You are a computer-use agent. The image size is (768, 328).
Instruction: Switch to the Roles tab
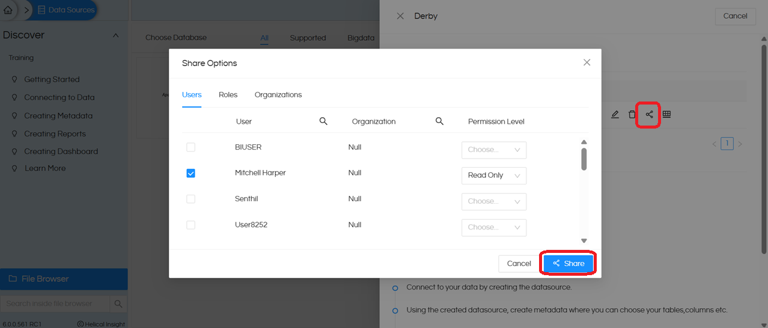(x=228, y=95)
